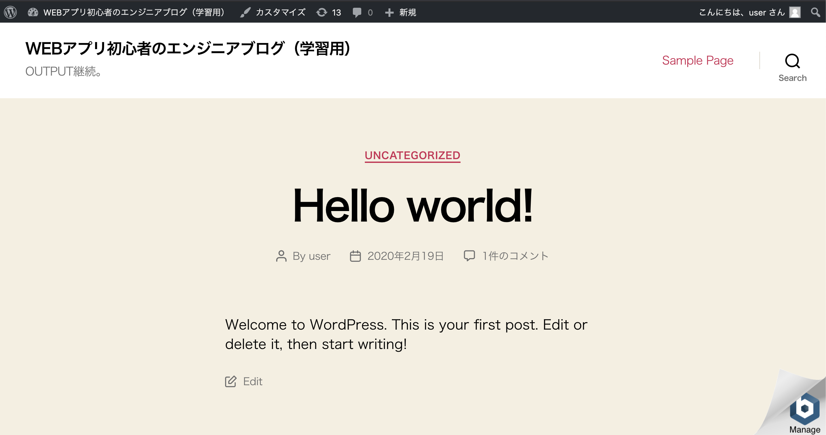Click the Edit post icon
826x435 pixels.
[230, 380]
